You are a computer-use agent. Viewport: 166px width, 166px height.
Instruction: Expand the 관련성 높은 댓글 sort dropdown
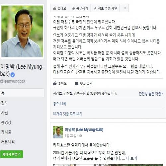[x=151, y=94]
